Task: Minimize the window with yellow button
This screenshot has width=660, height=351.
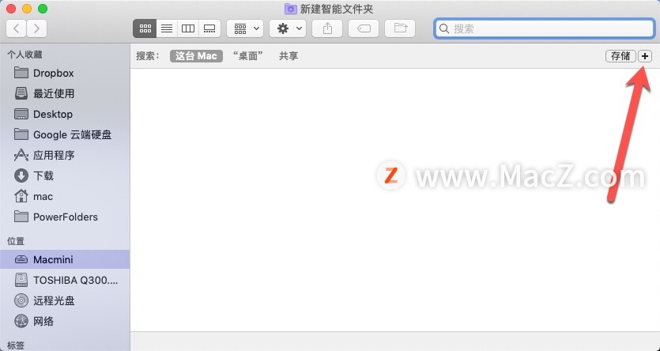Action: click(27, 9)
